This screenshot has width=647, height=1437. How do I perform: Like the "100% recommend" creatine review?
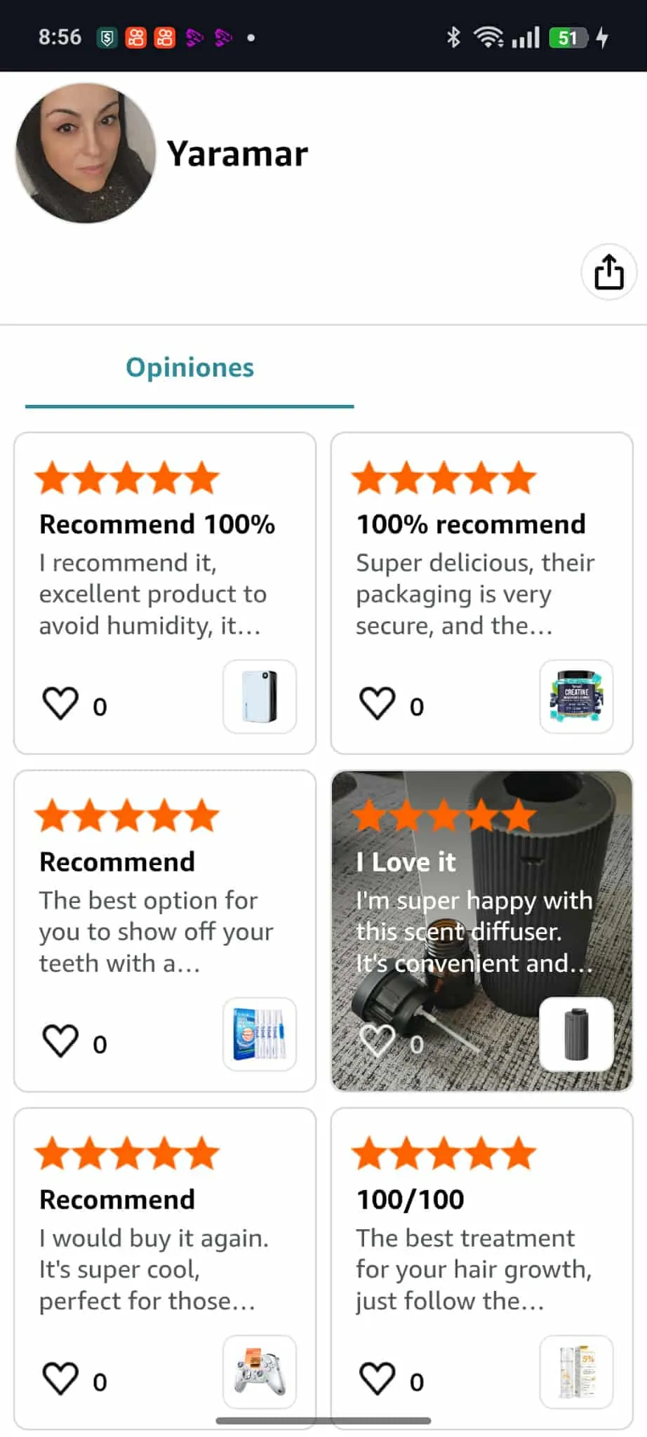click(x=378, y=704)
